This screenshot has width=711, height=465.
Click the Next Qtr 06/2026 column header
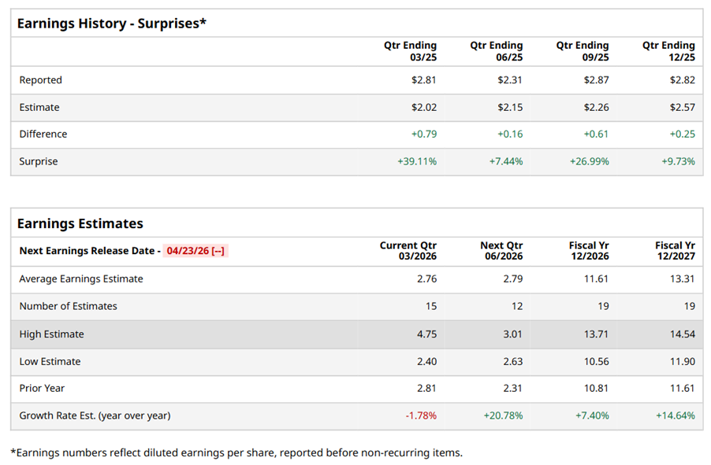click(x=501, y=251)
